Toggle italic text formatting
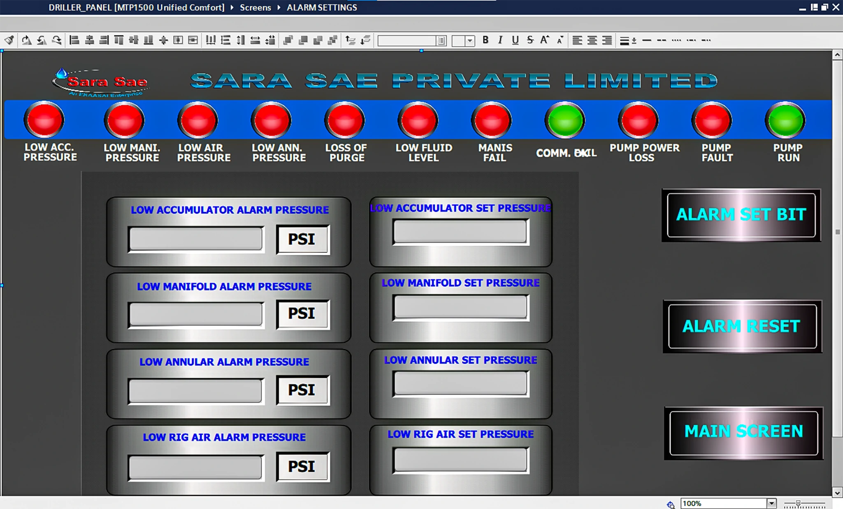Screen dimensions: 843x509 500,40
